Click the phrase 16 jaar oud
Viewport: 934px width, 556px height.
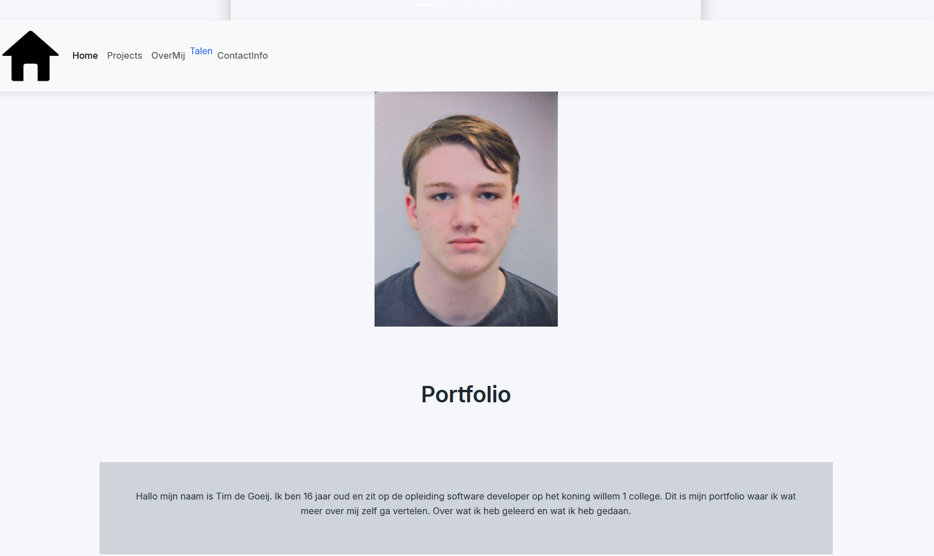pos(326,496)
